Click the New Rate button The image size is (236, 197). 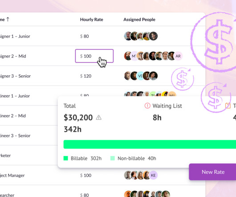point(212,172)
